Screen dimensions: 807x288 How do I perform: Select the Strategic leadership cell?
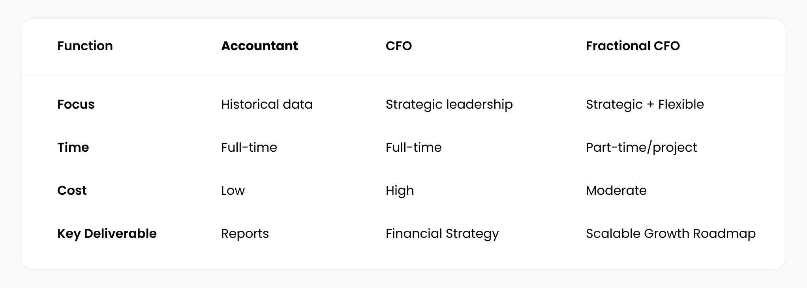[x=449, y=105]
